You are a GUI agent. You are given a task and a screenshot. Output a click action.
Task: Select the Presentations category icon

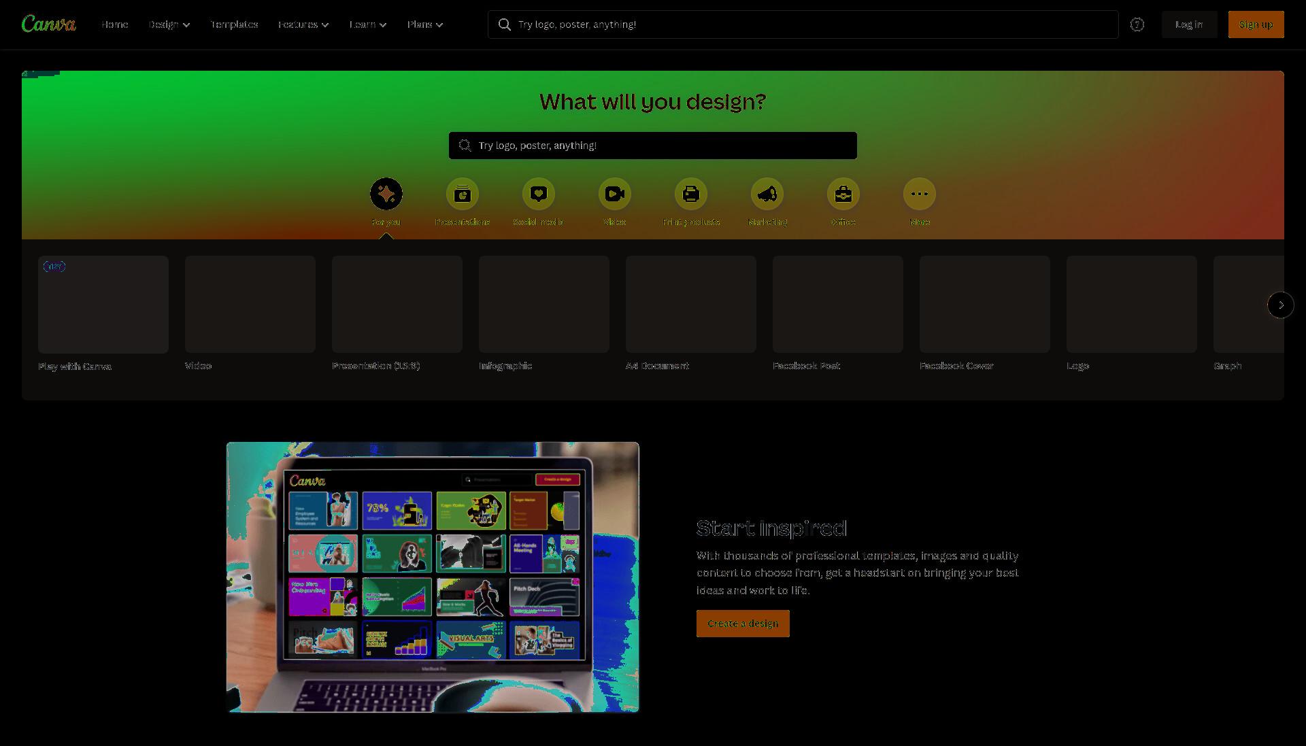(x=463, y=194)
